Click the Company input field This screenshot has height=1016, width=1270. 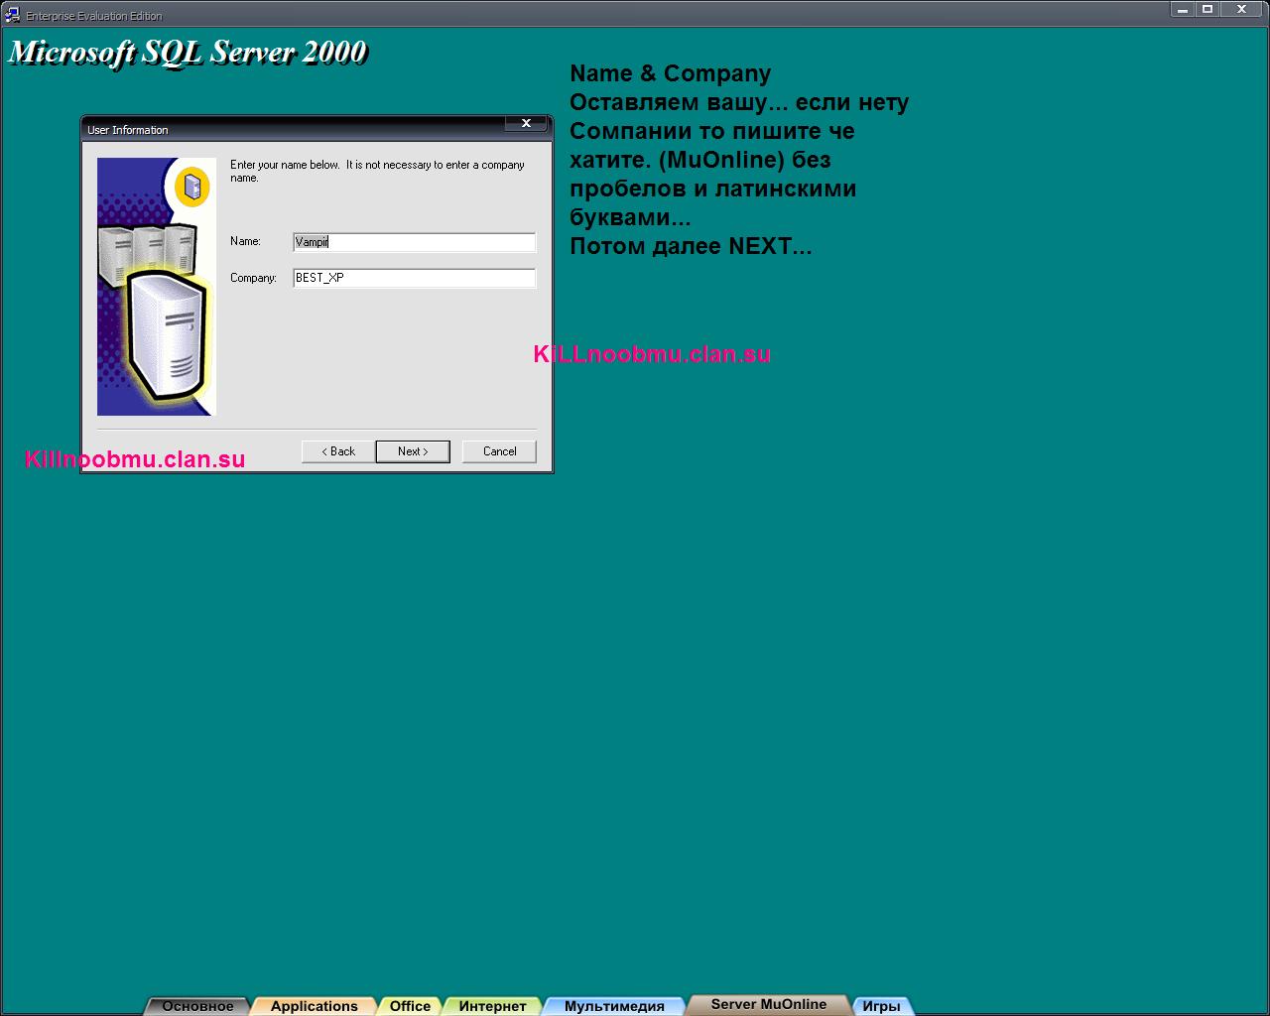coord(414,279)
